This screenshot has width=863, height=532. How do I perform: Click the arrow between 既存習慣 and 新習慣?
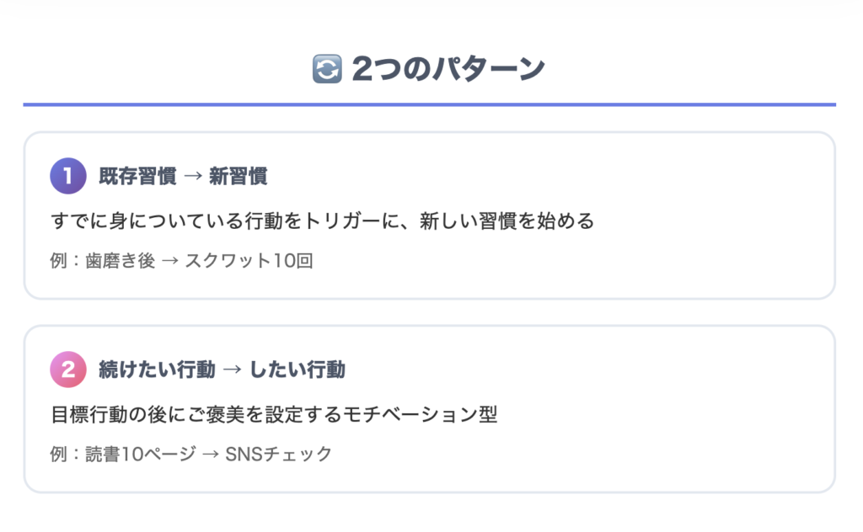point(193,177)
